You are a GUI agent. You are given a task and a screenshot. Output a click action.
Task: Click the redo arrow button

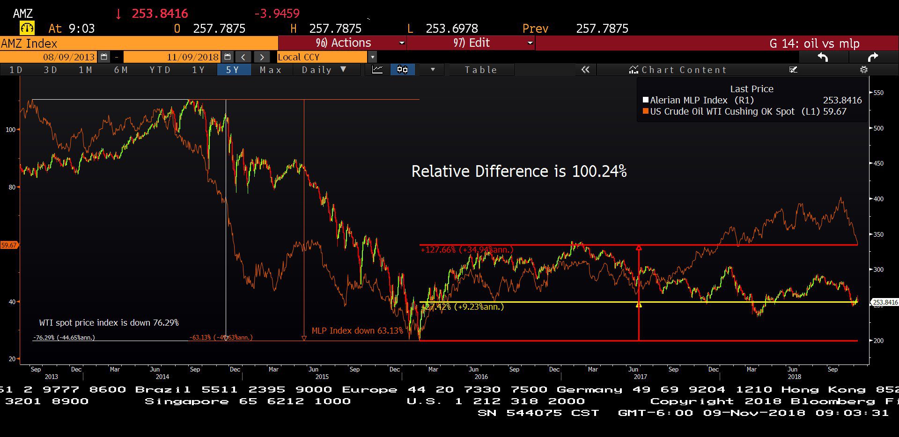coord(873,57)
